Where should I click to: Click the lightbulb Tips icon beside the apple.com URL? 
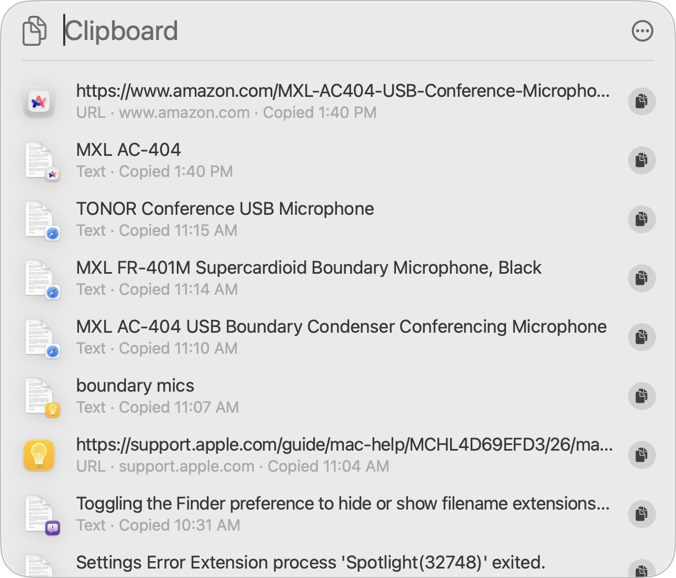coord(39,455)
